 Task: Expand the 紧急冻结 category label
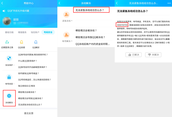[x=67, y=21]
